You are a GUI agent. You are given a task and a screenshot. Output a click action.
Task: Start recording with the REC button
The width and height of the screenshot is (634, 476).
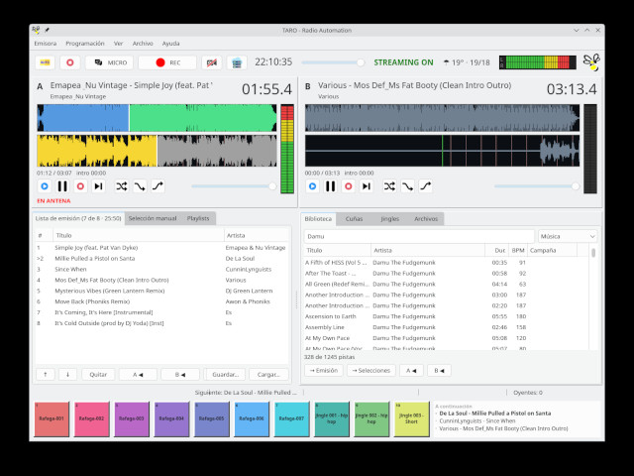tap(167, 62)
